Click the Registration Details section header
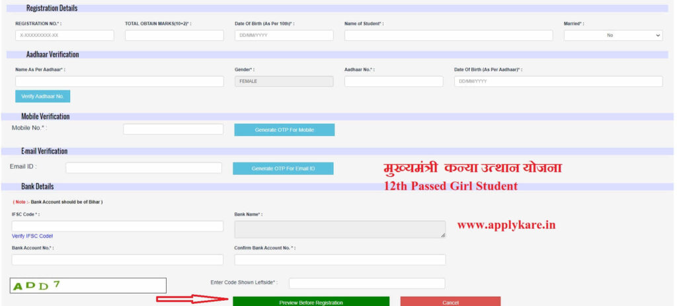The width and height of the screenshot is (677, 306). click(337, 8)
